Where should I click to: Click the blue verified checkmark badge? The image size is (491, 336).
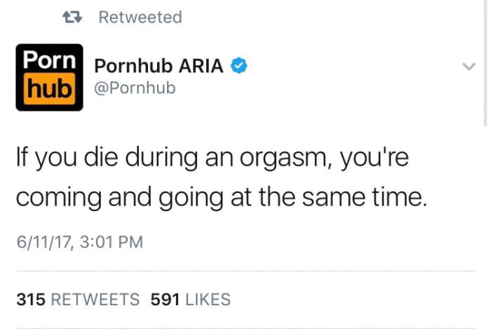pyautogui.click(x=239, y=65)
